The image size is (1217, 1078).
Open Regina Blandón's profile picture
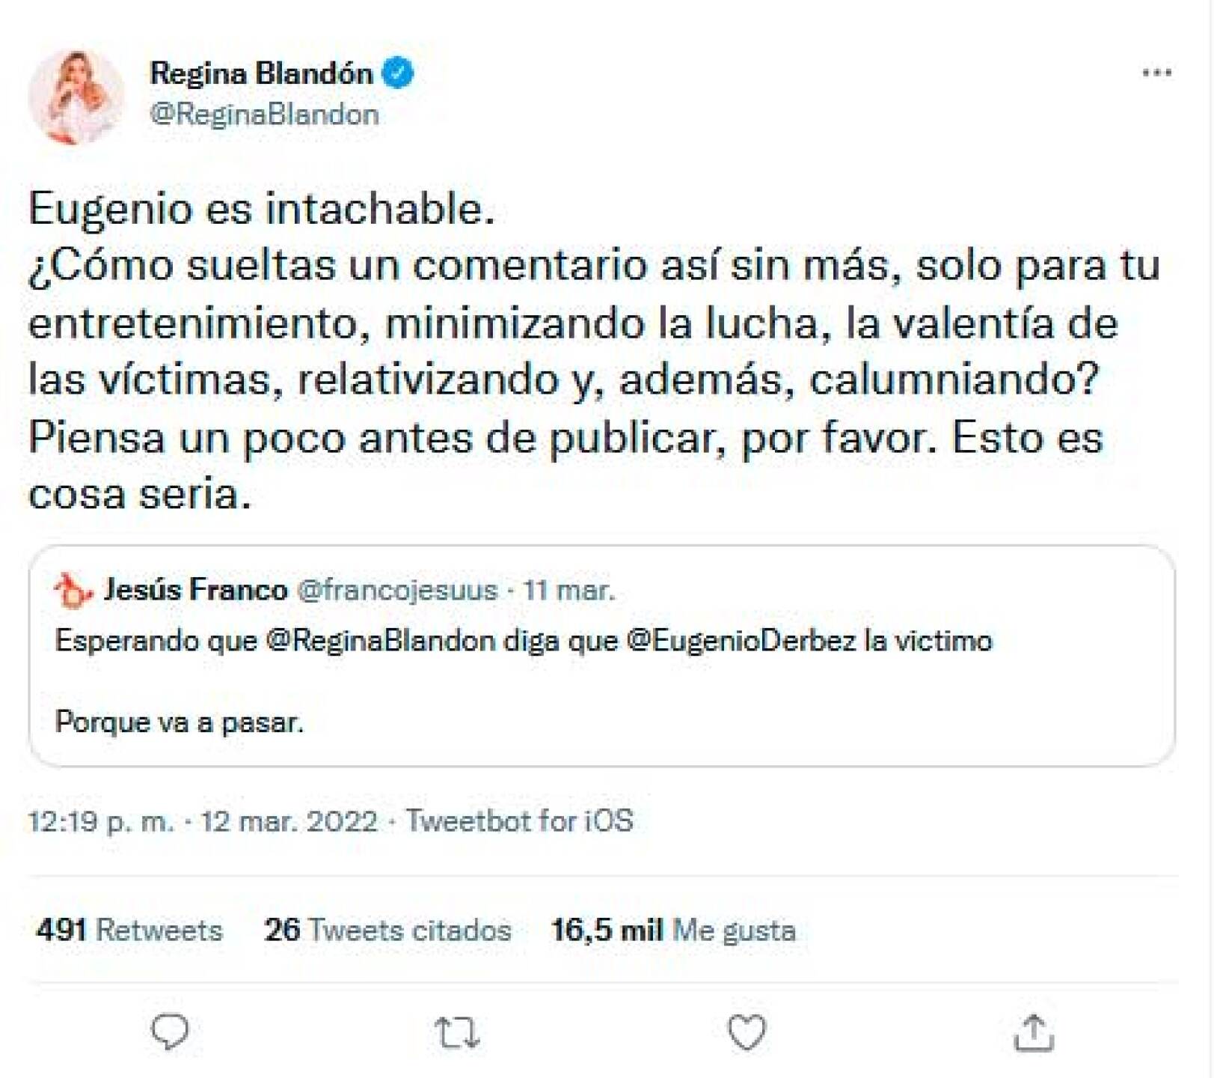coord(76,97)
